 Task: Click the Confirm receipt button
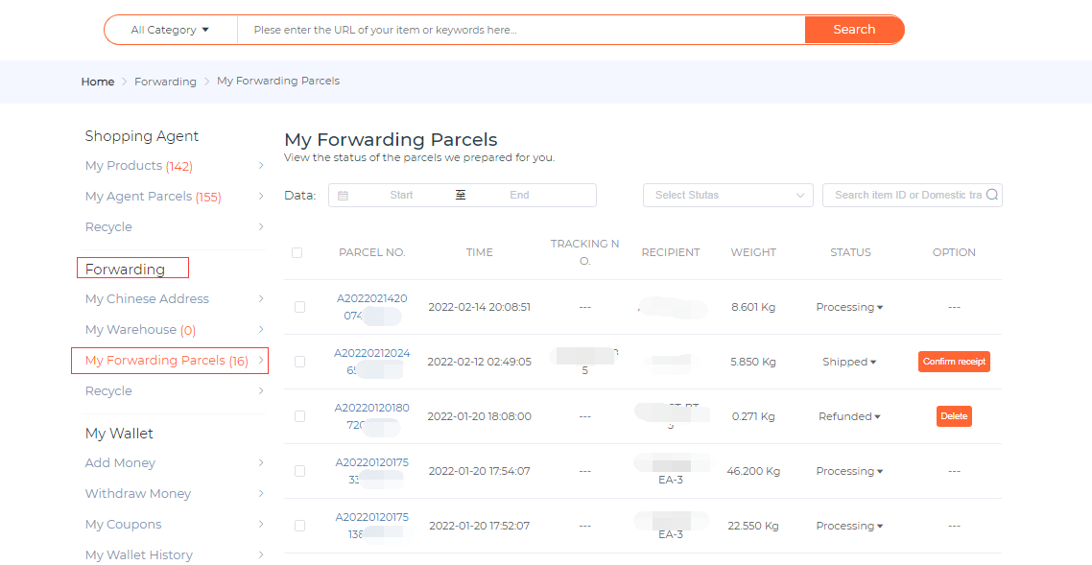(954, 362)
